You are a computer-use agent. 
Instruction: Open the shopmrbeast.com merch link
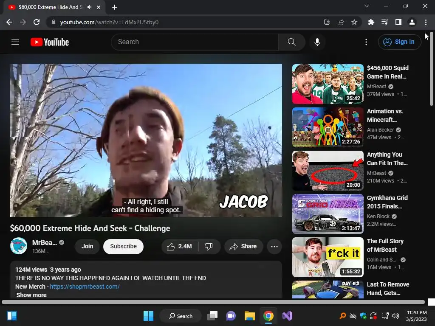coord(85,287)
